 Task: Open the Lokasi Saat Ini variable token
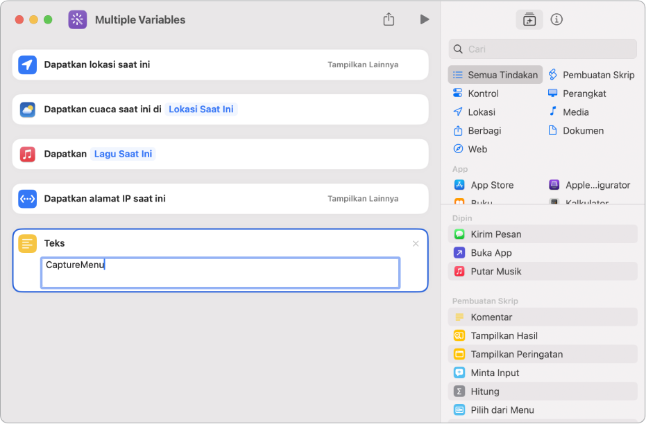tap(201, 109)
